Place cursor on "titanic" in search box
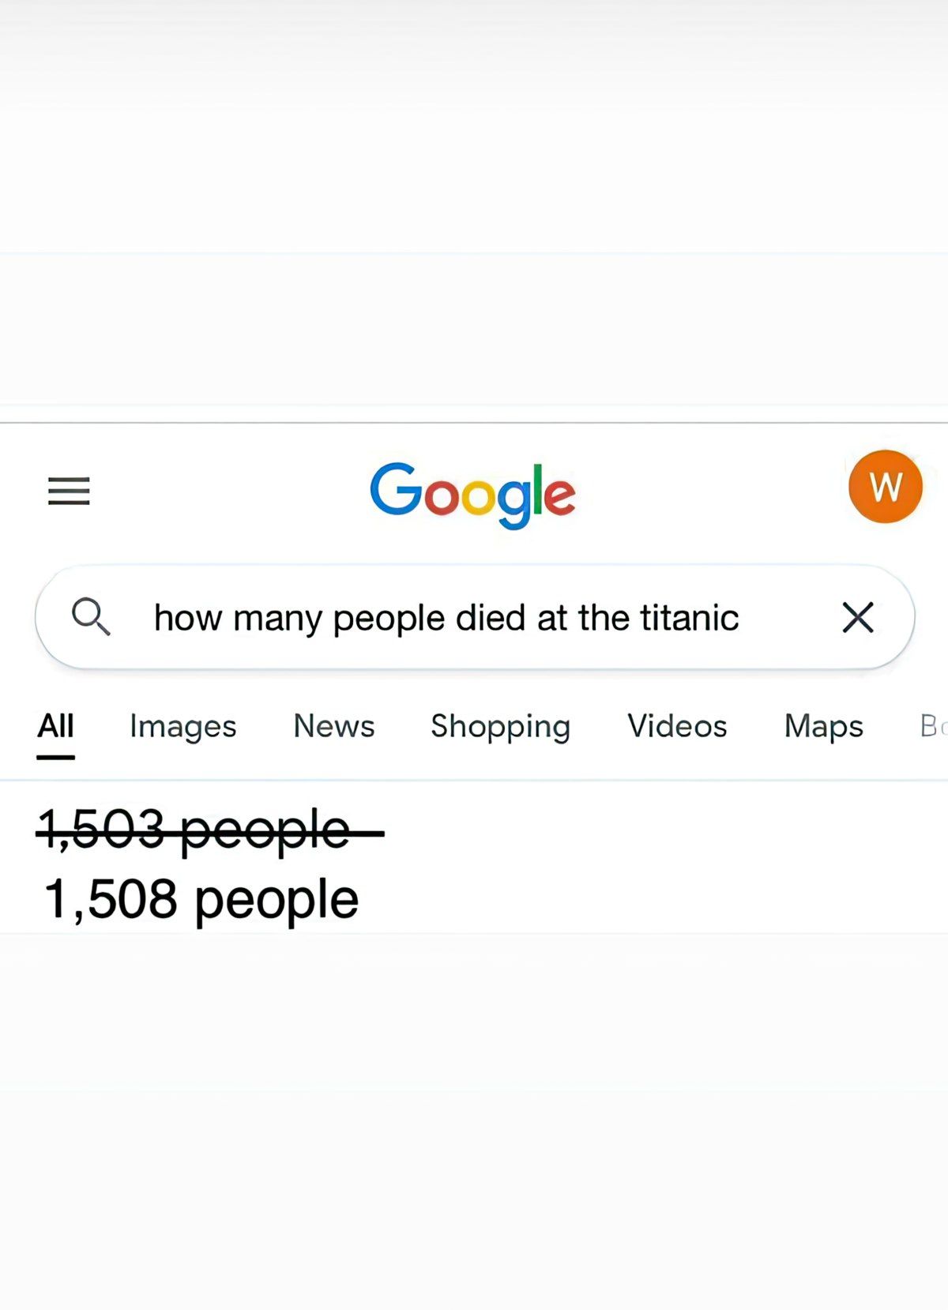This screenshot has width=948, height=1310. 690,618
